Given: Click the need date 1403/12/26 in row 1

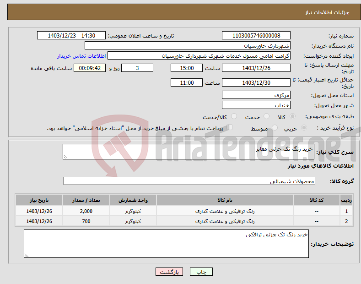Looking at the screenshot, I should [39, 211].
